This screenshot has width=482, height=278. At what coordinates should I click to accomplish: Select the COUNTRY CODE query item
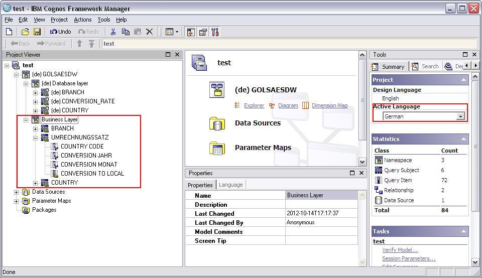(82, 147)
